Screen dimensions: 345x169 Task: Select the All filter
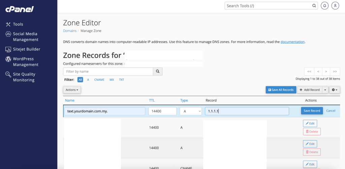pyautogui.click(x=80, y=80)
